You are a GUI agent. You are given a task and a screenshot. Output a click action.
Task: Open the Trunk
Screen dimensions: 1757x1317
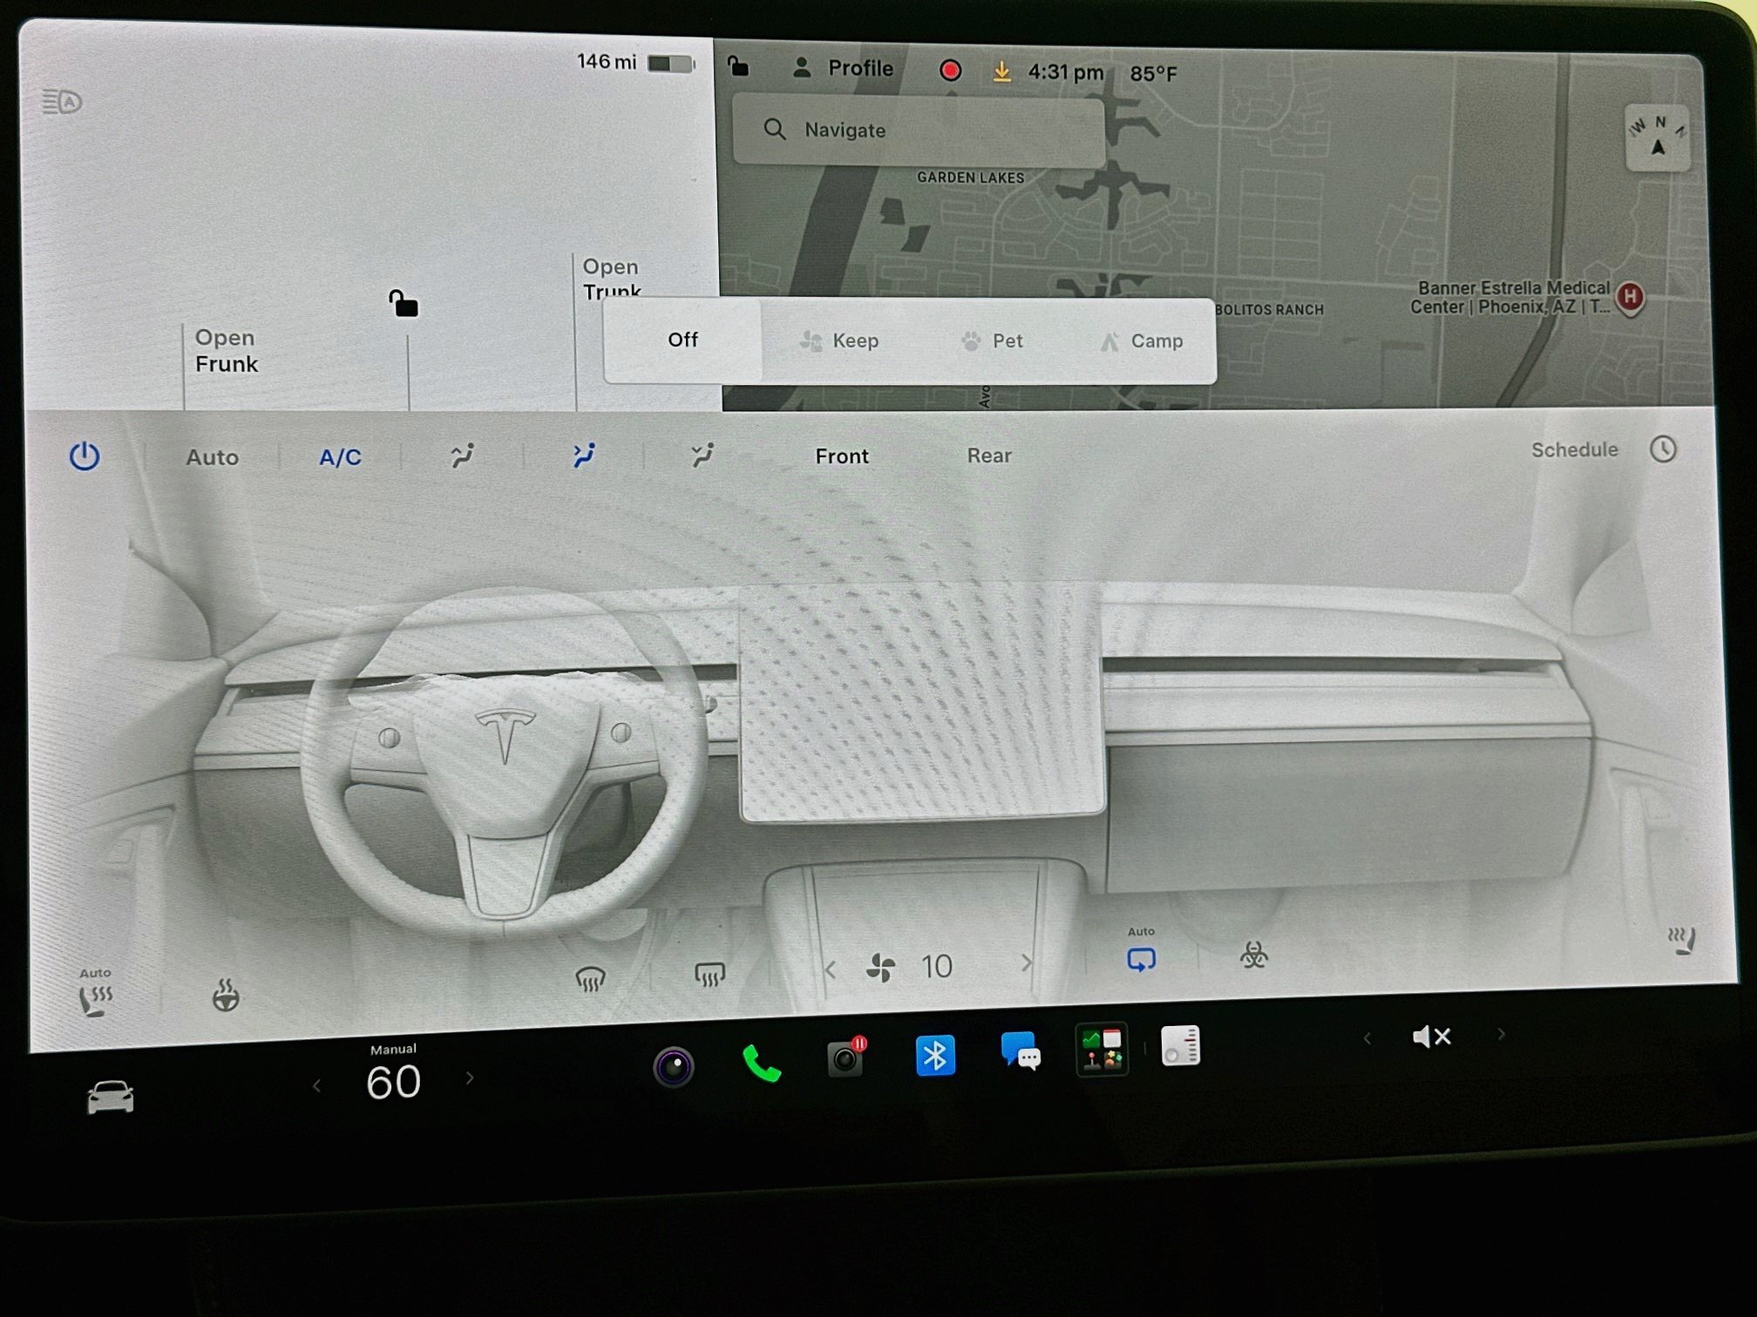611,277
